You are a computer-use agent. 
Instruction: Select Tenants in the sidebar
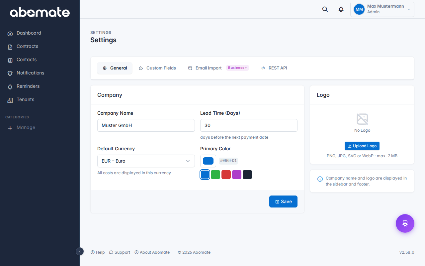tap(25, 99)
